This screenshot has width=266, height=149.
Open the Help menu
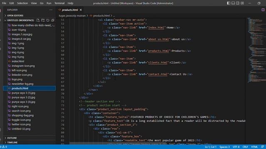pos(70,3)
